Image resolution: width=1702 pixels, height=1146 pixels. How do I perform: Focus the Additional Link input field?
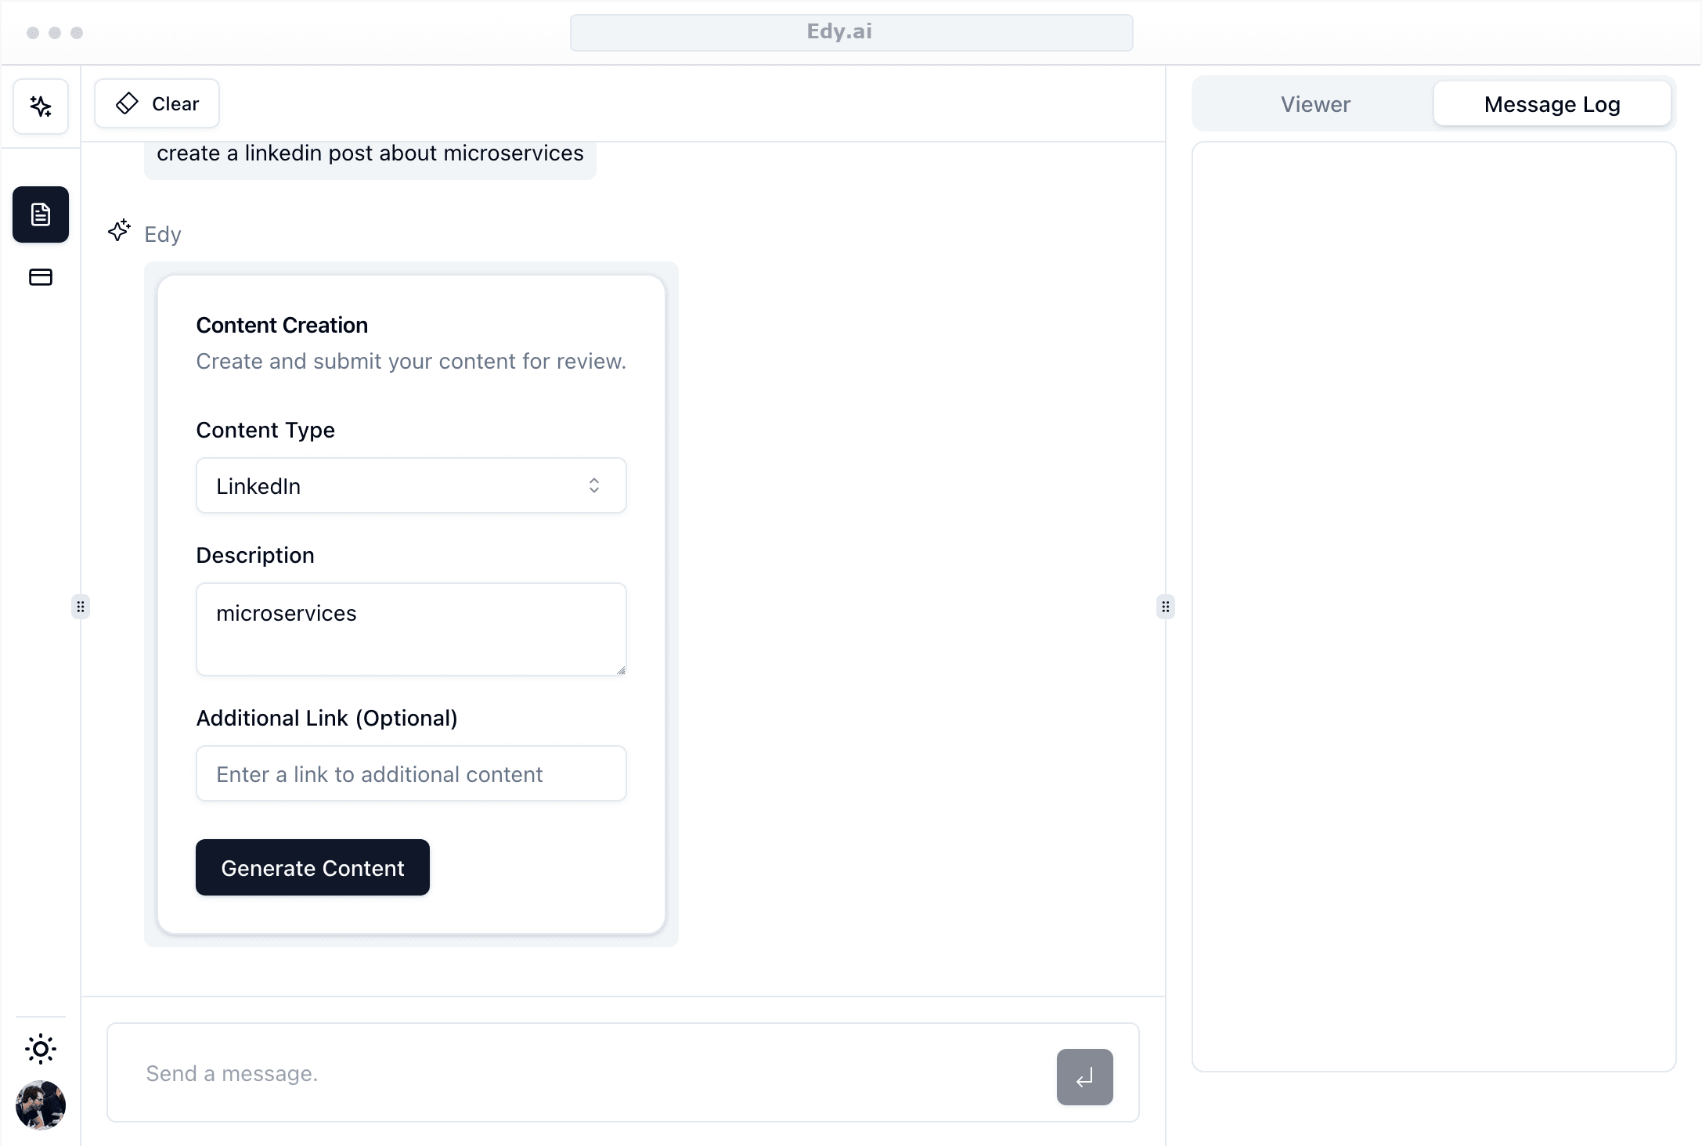tap(411, 774)
